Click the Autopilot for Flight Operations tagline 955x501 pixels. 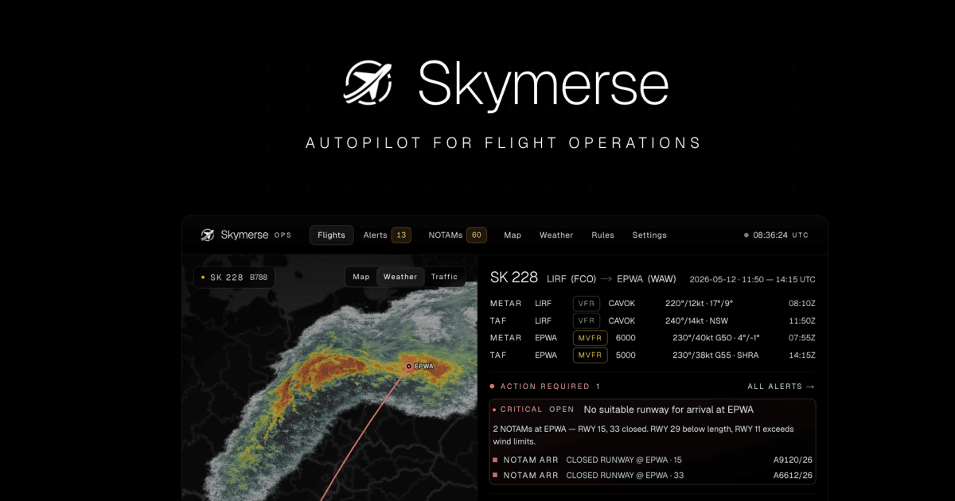504,143
